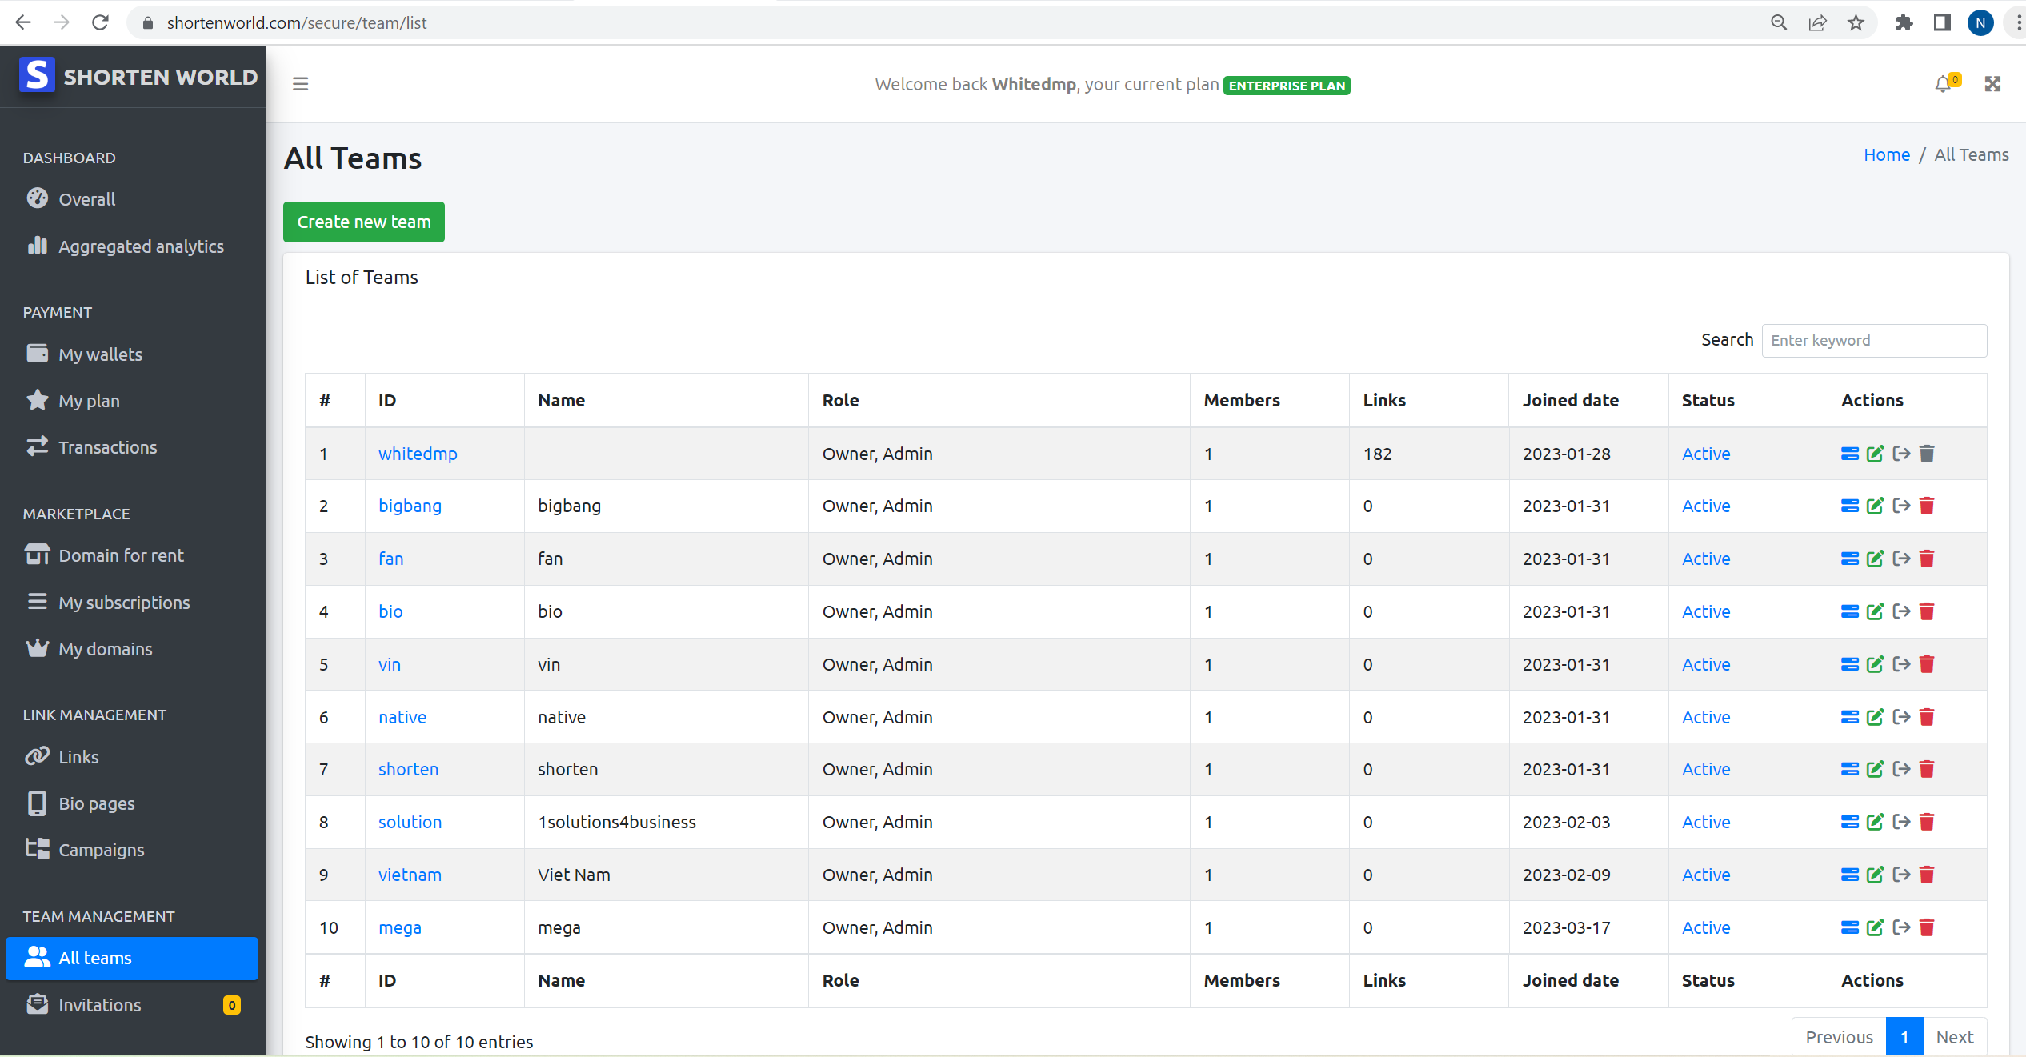
Task: Edit the native team
Action: (1875, 717)
